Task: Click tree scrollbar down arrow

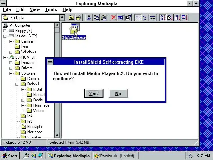Action: click(x=57, y=135)
